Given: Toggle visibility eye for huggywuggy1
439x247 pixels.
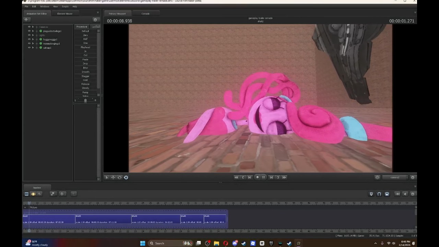Looking at the screenshot, I should coord(29,39).
